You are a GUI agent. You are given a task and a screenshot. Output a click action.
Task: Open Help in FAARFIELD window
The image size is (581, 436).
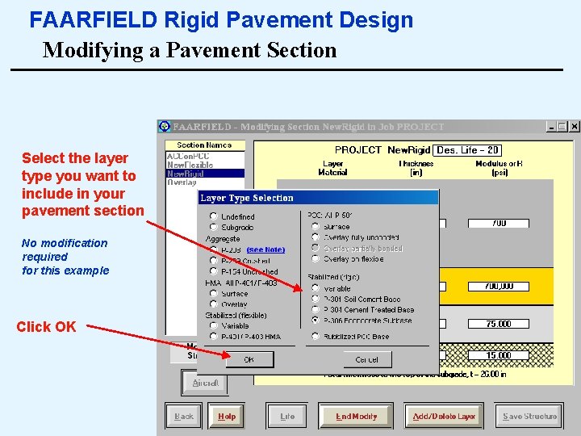pos(227,417)
